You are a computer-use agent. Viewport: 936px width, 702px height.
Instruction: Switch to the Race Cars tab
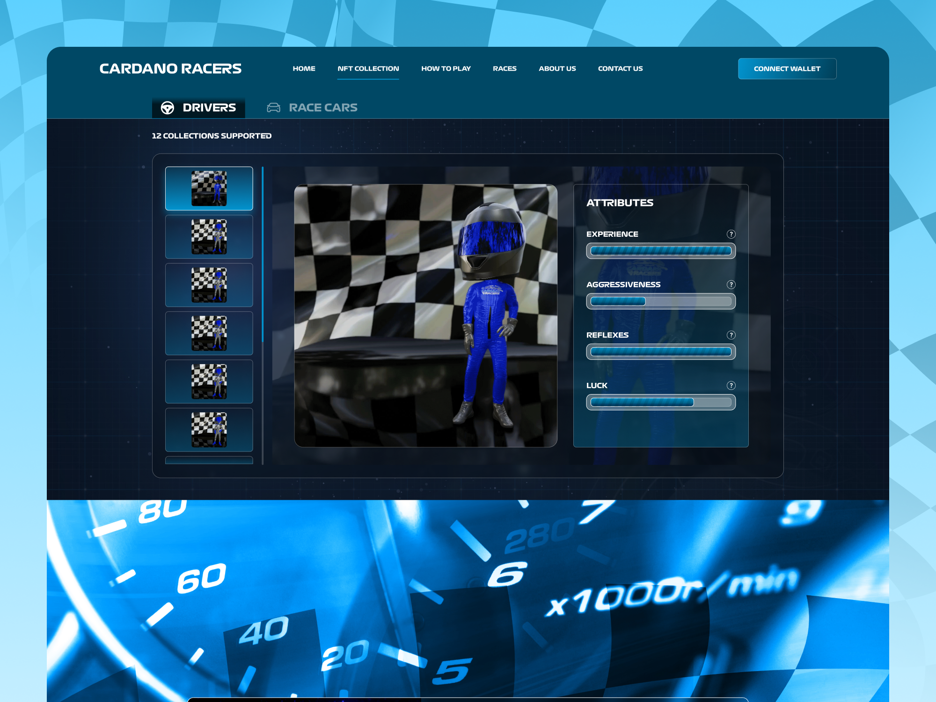323,108
